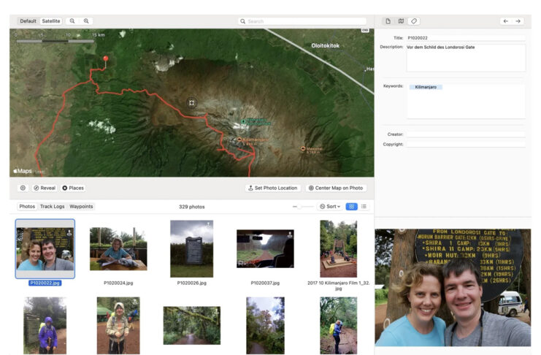Click the Apple Maps logo on map

[23, 171]
